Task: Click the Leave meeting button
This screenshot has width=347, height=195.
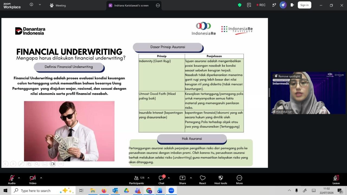Action: (336, 180)
